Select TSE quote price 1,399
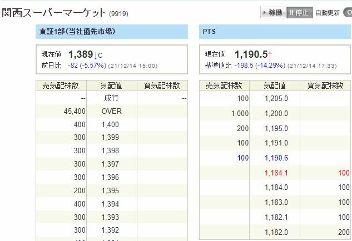 110,137
